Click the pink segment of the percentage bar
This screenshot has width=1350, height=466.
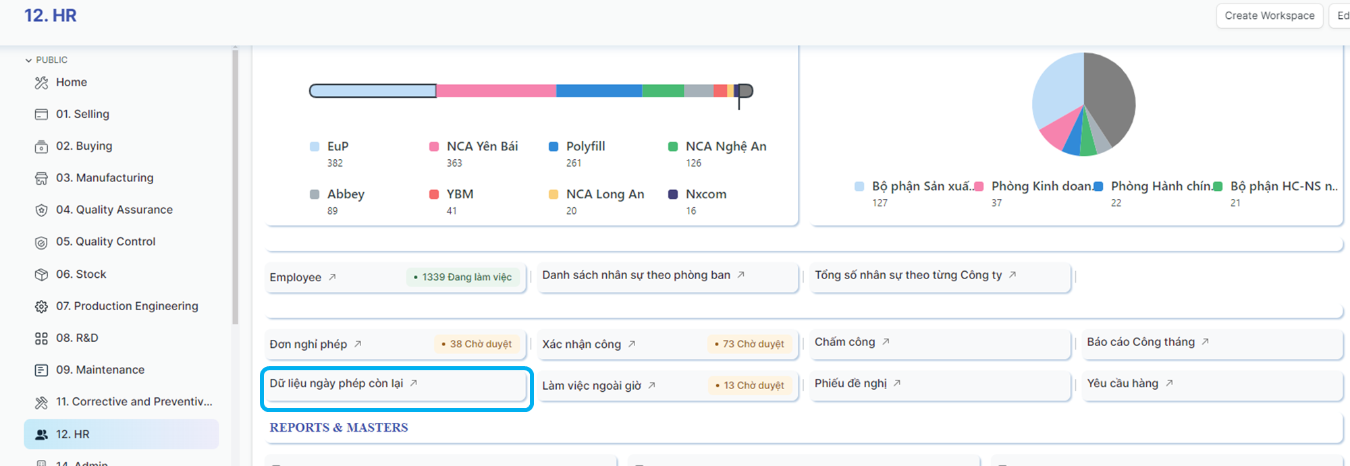point(496,91)
